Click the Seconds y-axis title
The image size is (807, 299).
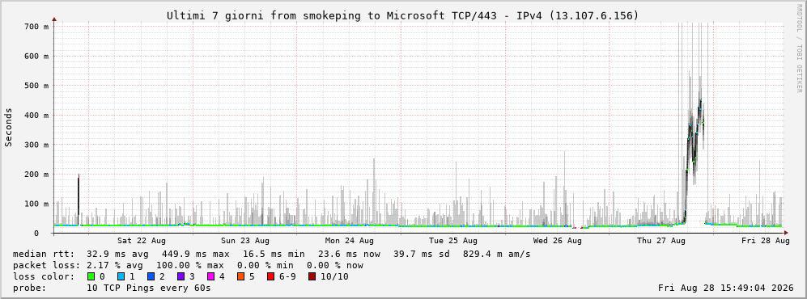tap(9, 127)
